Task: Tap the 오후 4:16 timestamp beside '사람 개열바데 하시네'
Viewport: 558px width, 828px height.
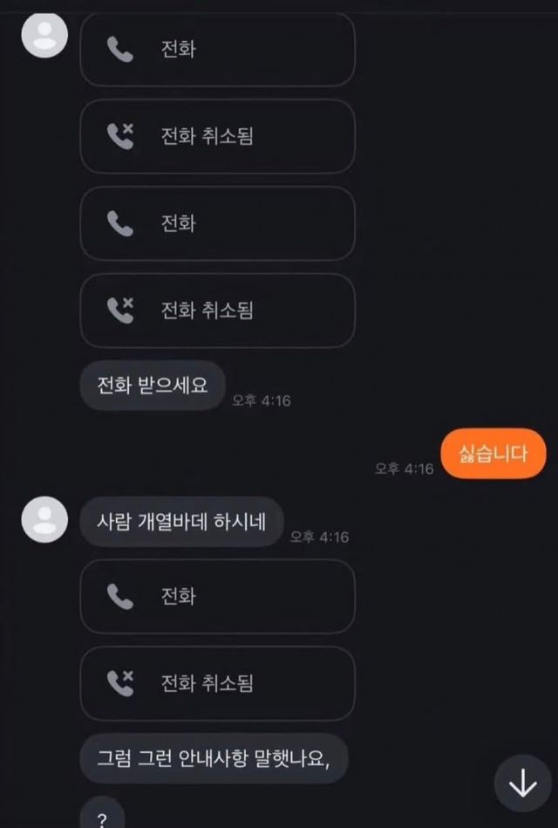Action: [x=319, y=537]
